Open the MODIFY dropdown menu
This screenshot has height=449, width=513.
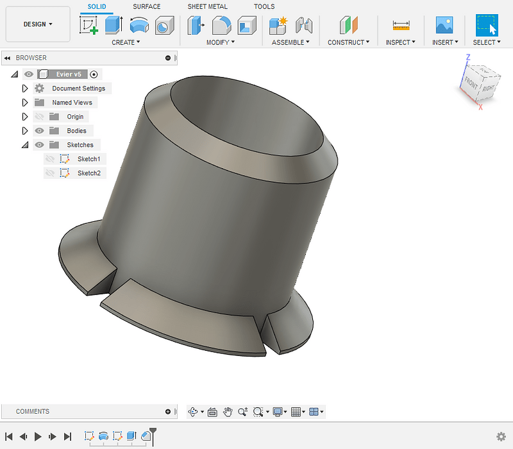coord(221,42)
